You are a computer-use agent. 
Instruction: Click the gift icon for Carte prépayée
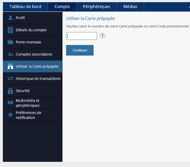pos(10,66)
